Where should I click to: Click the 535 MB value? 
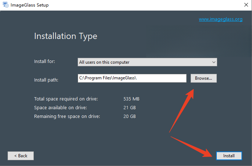(131, 99)
